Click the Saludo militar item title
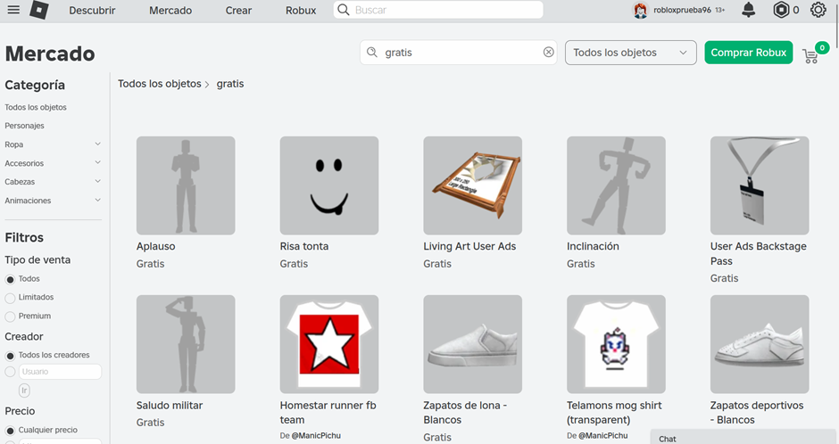 [170, 405]
